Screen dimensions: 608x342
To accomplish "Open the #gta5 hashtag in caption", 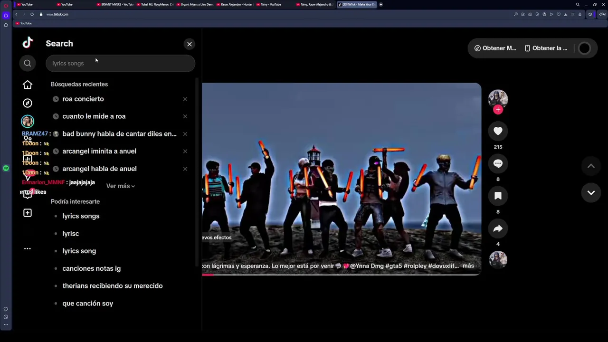I will coord(393,266).
